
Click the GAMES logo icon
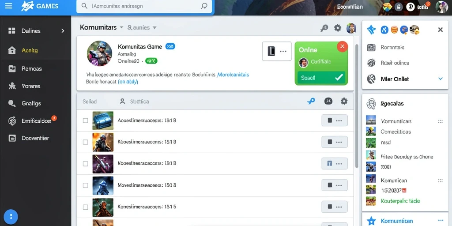tap(28, 6)
